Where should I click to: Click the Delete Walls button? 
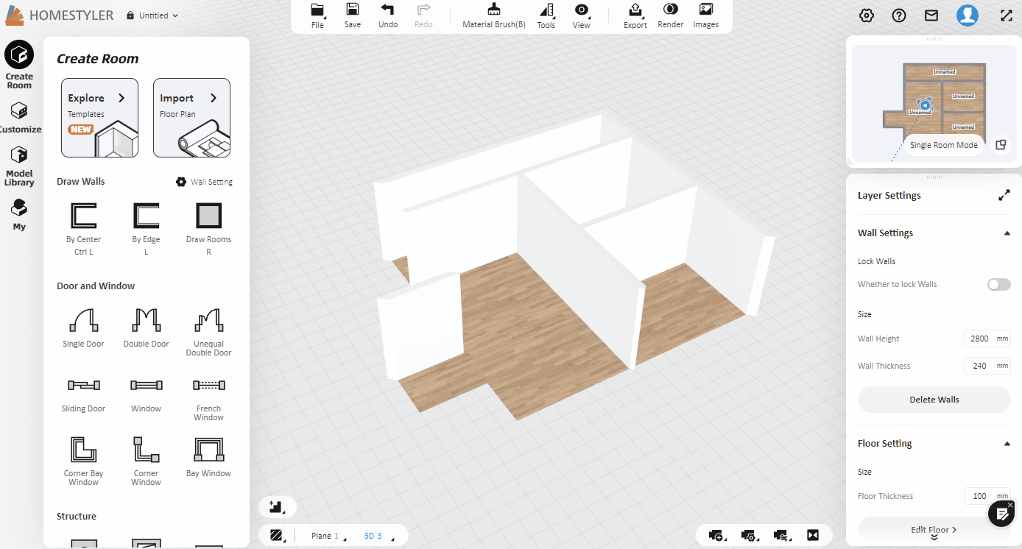tap(934, 400)
